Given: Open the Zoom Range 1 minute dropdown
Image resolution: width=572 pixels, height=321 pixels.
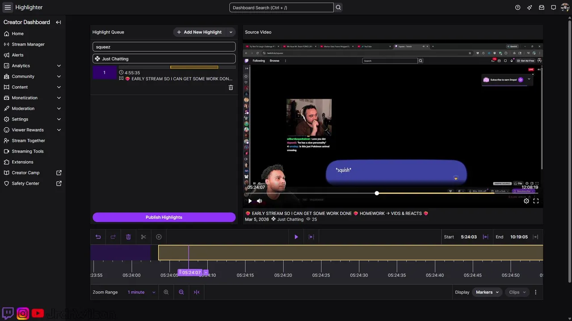Looking at the screenshot, I should (141, 292).
